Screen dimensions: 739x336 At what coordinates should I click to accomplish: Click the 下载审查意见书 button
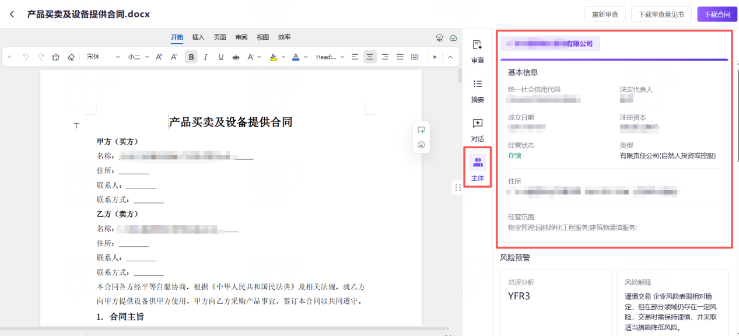tap(661, 15)
